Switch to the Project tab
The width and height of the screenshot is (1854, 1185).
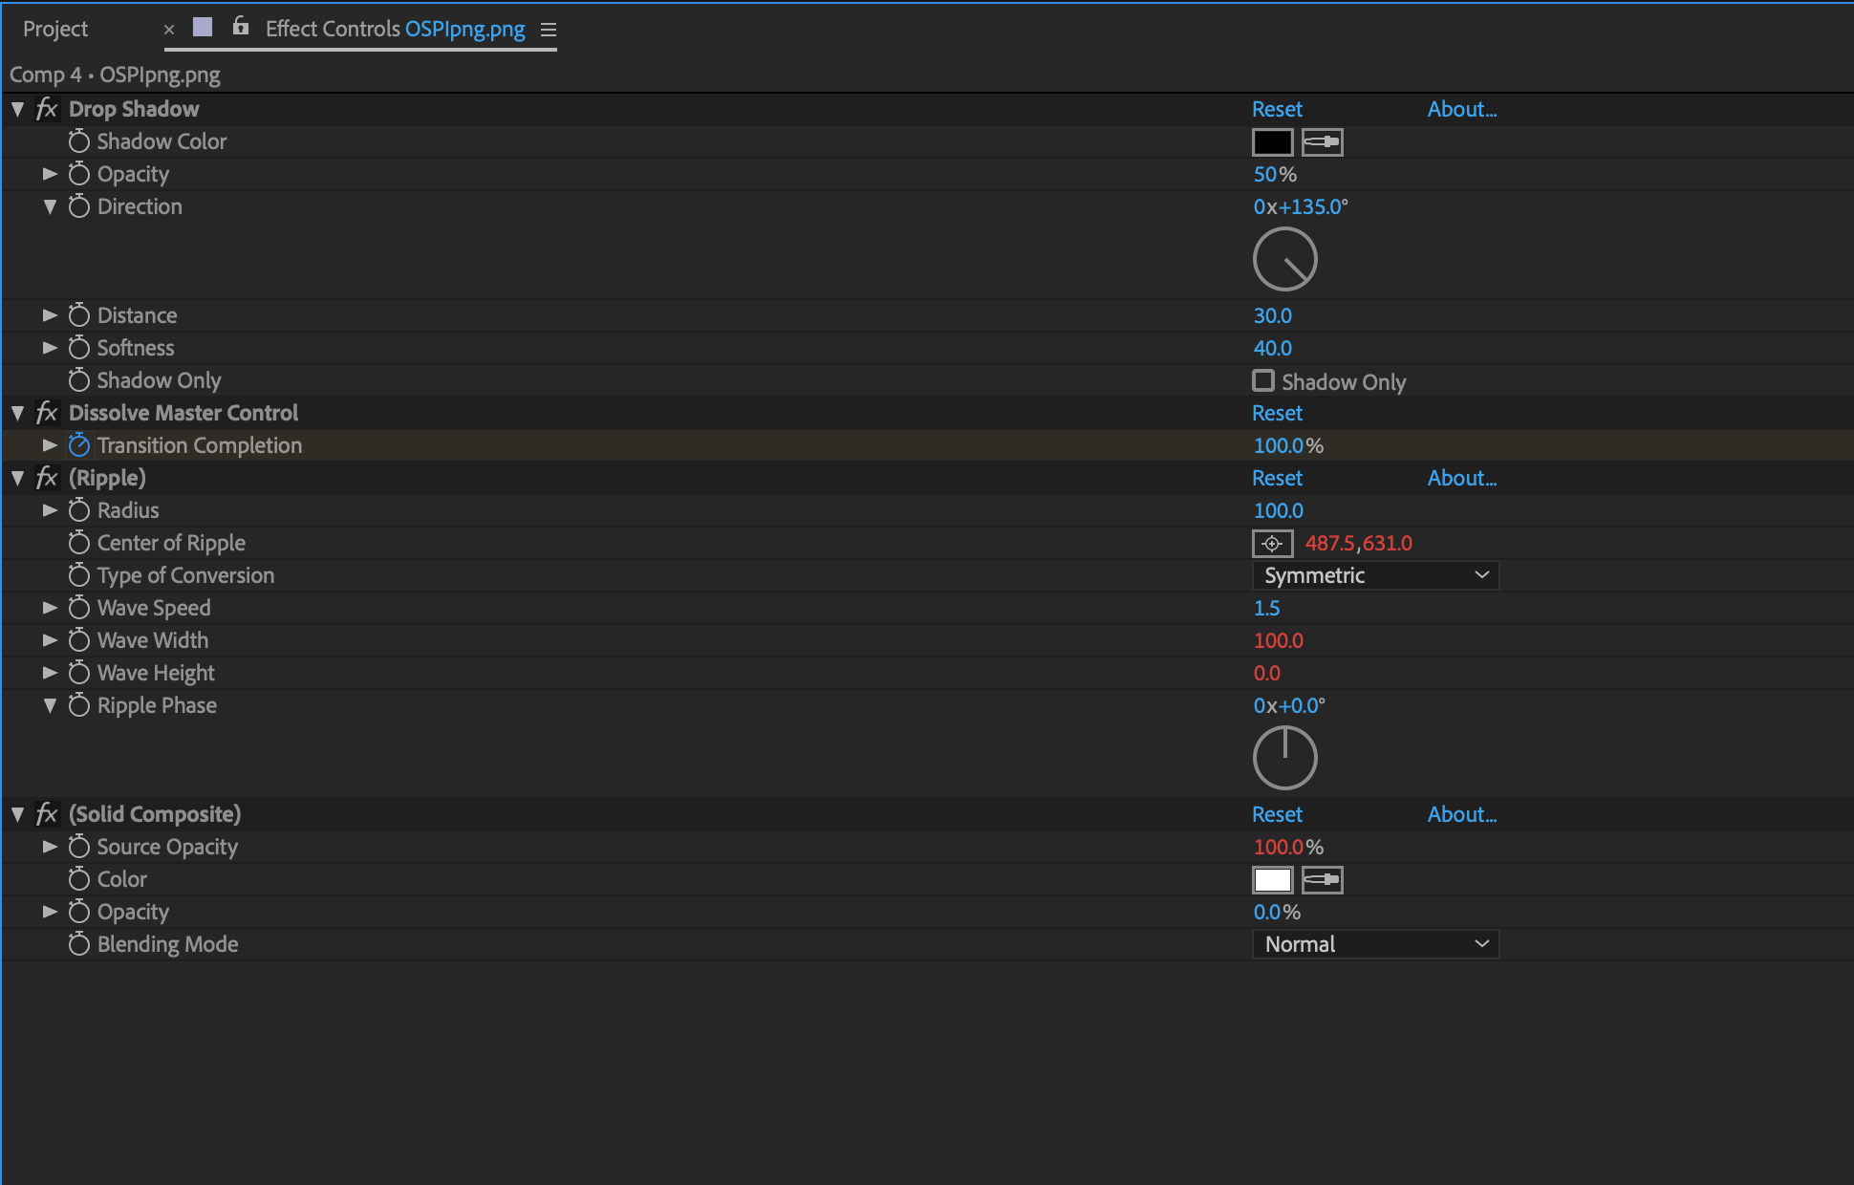55,29
